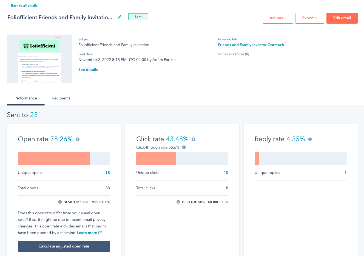Screen dimensions: 364x256
Task: Open the Click rate info tooltip icon
Action: [194, 139]
